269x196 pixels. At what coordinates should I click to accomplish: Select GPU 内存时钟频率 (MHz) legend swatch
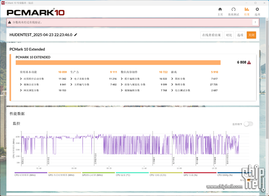tap(65, 173)
